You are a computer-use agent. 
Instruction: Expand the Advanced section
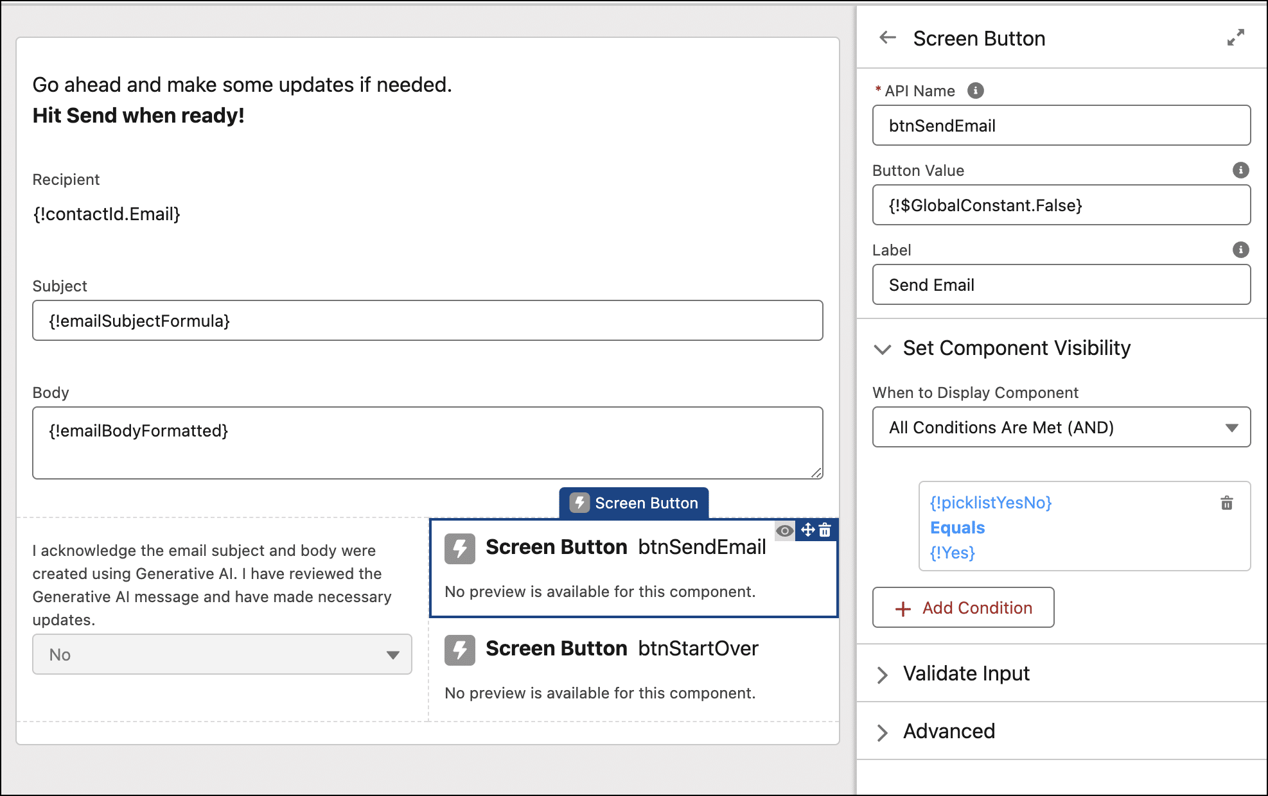click(883, 732)
